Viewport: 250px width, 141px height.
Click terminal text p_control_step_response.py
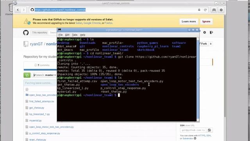tap(123, 88)
